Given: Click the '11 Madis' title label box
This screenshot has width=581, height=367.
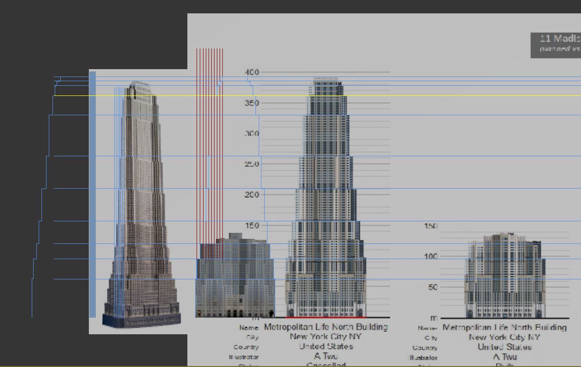Looking at the screenshot, I should click(x=556, y=45).
